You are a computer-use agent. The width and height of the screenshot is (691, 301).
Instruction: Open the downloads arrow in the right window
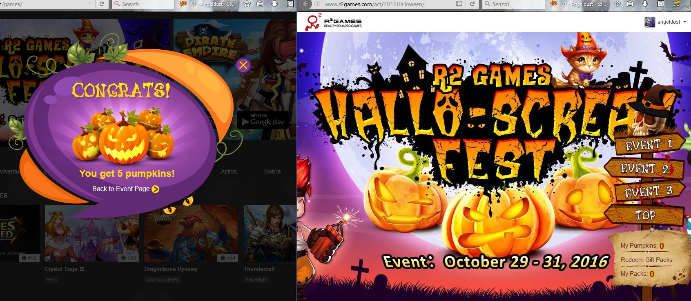[645, 4]
